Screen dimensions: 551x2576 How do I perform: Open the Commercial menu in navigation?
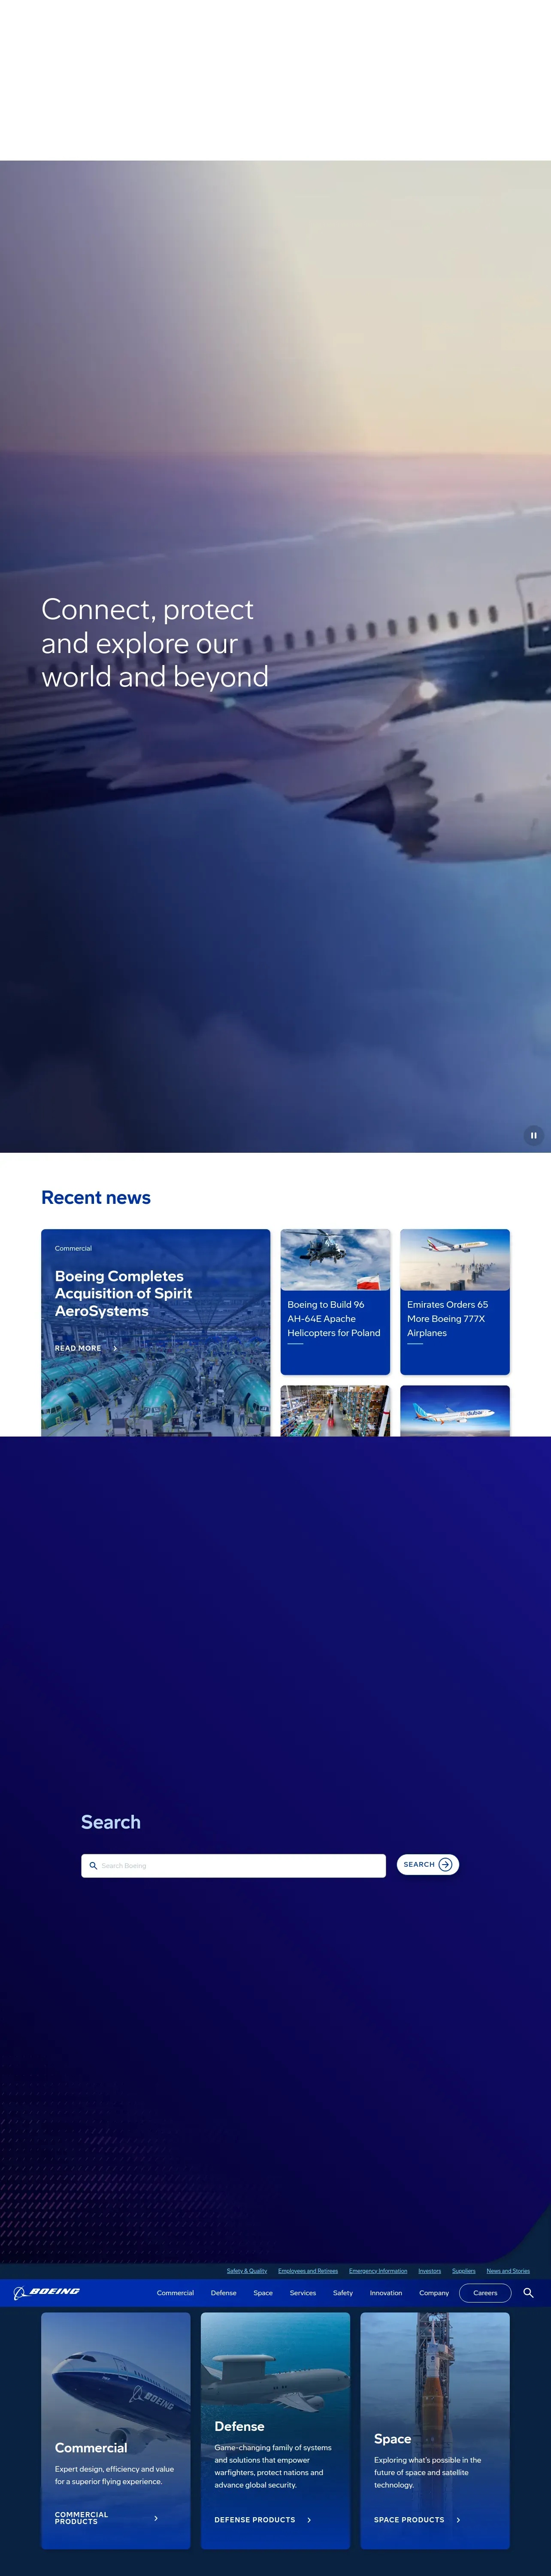coord(175,2293)
